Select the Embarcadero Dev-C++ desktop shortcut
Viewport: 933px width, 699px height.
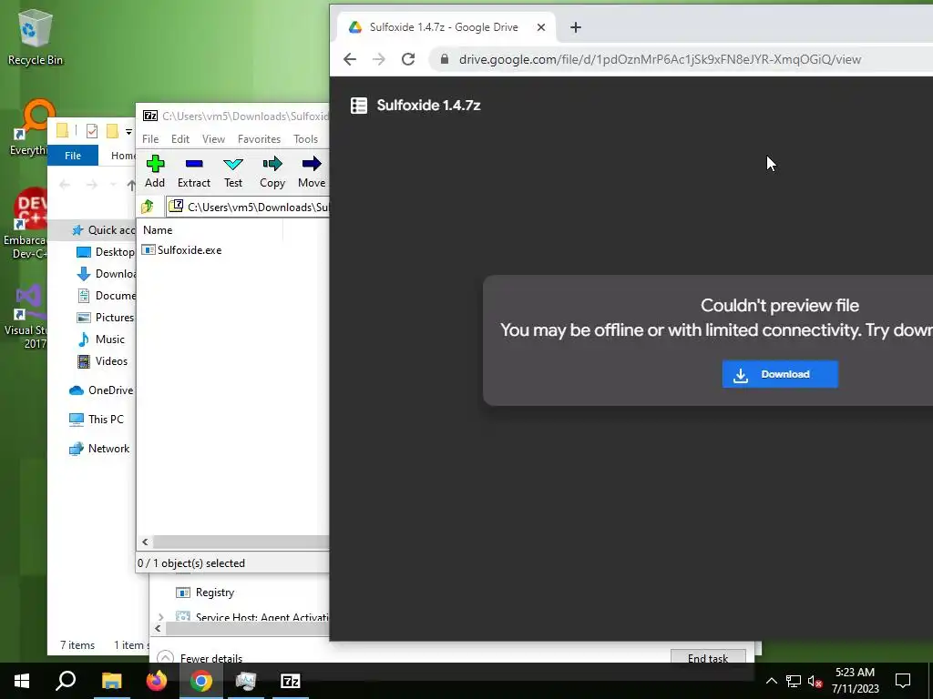(x=25, y=225)
